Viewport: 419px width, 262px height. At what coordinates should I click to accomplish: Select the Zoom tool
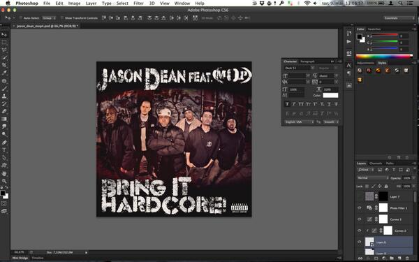coord(4,181)
